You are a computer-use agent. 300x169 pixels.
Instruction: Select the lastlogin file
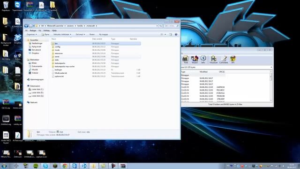pyautogui.click(x=58, y=70)
